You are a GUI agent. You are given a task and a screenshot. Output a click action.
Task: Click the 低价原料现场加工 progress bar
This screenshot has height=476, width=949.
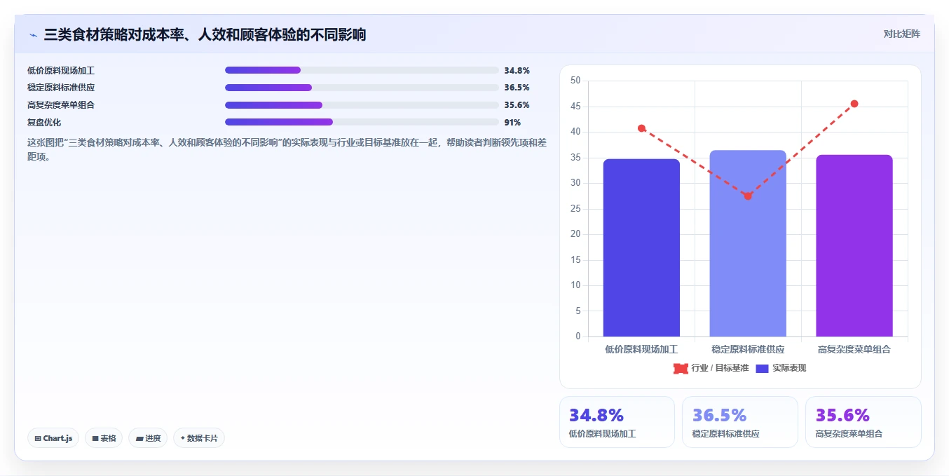click(x=362, y=70)
